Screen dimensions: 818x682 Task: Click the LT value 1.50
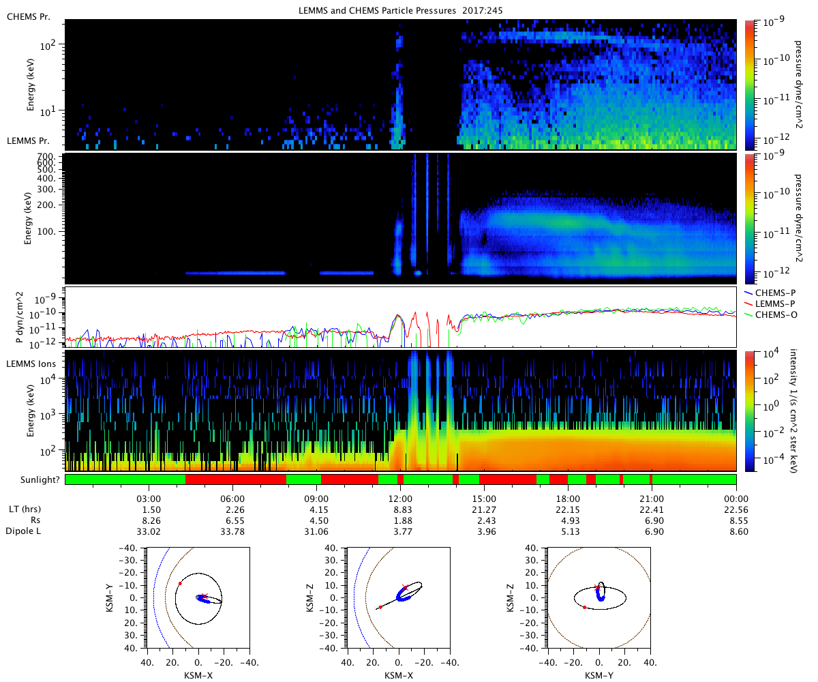coord(150,509)
